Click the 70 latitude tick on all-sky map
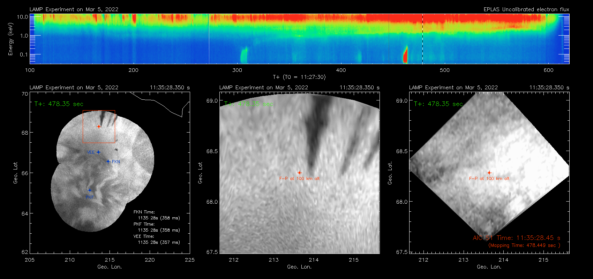Screen dimensions: 593x279 coord(25,94)
